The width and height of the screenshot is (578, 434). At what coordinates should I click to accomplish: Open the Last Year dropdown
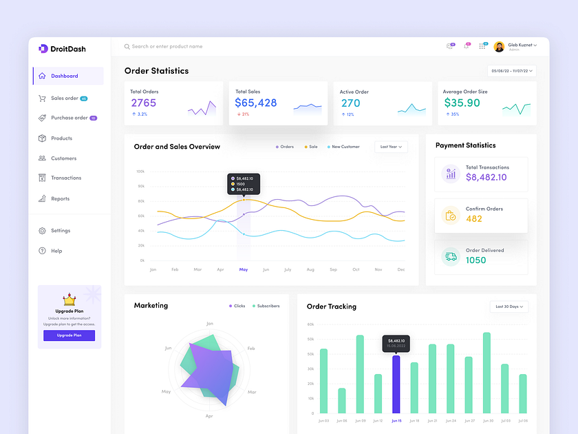pyautogui.click(x=391, y=147)
